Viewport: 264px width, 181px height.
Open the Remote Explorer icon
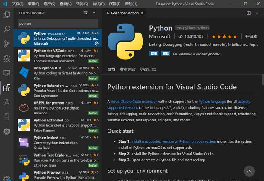(7, 73)
